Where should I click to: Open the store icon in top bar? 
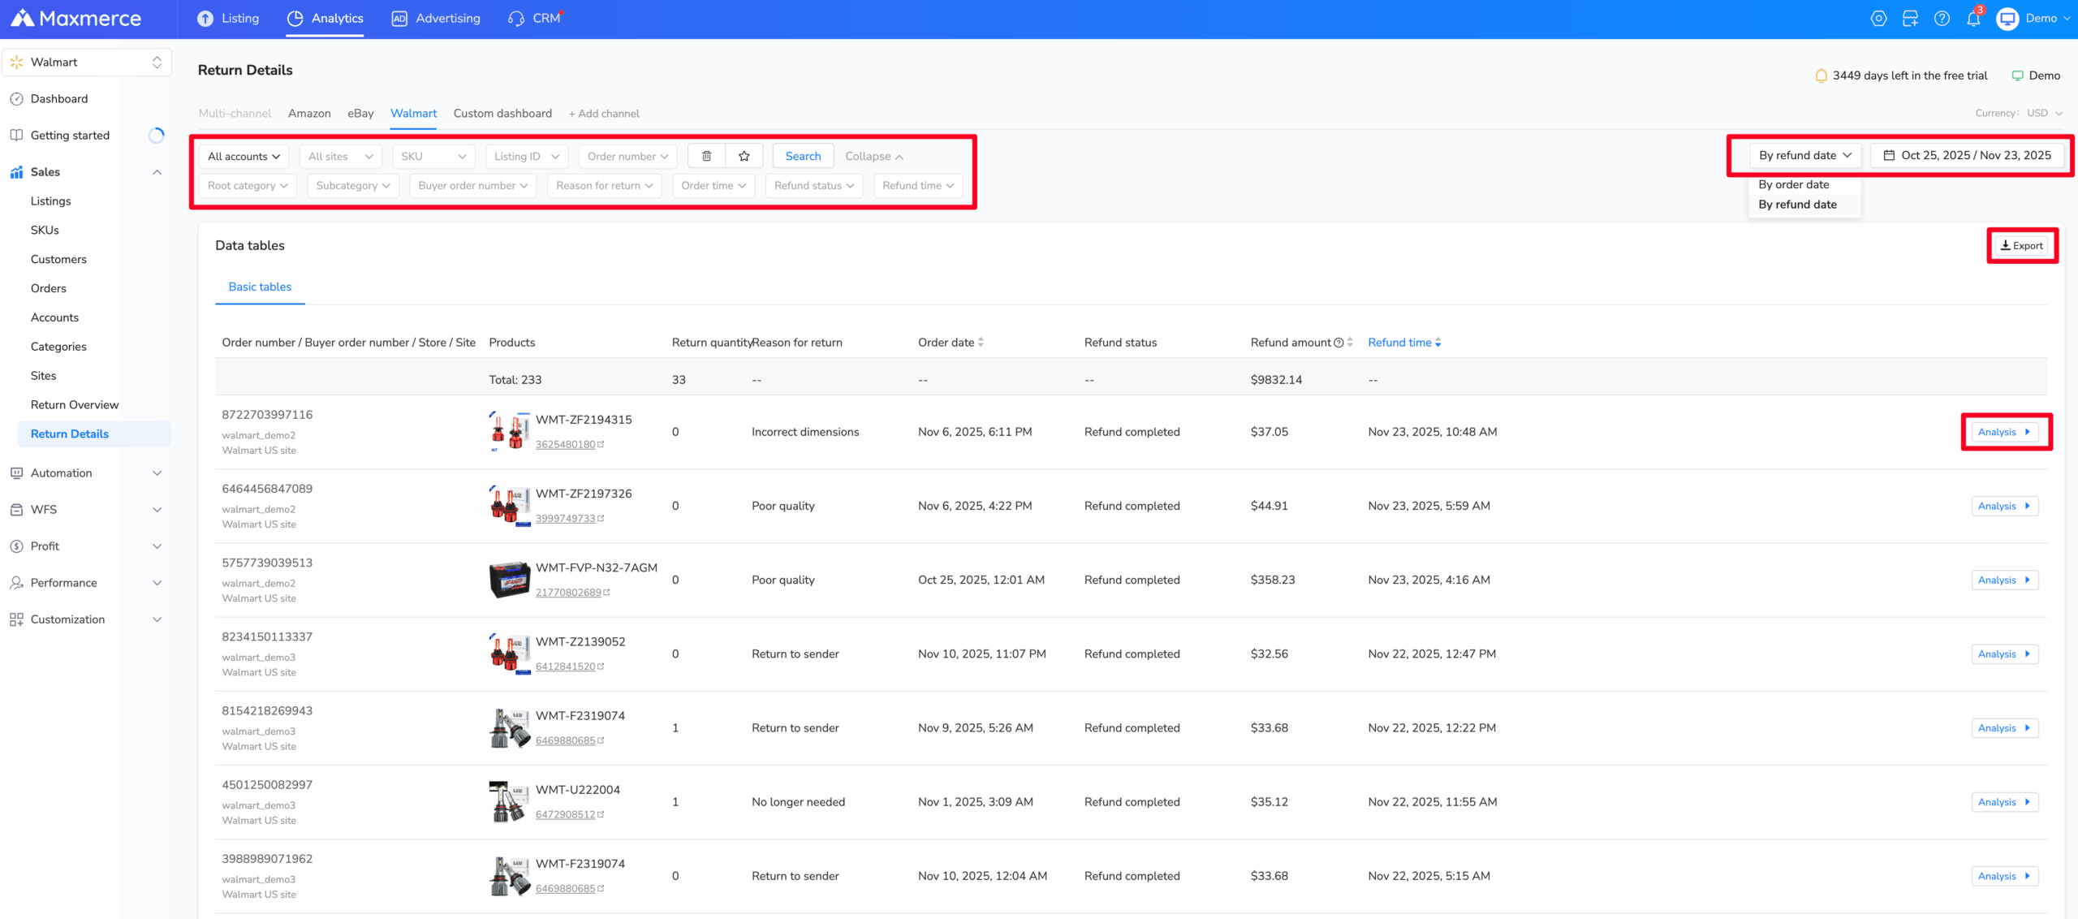pyautogui.click(x=1910, y=19)
